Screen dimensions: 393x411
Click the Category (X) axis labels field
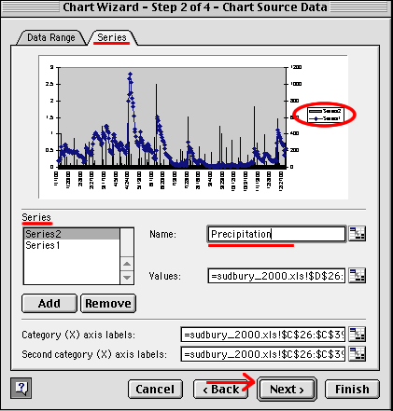point(263,335)
